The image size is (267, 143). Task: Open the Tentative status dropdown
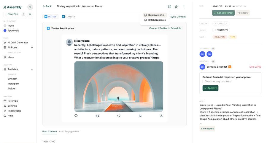[x=221, y=30]
